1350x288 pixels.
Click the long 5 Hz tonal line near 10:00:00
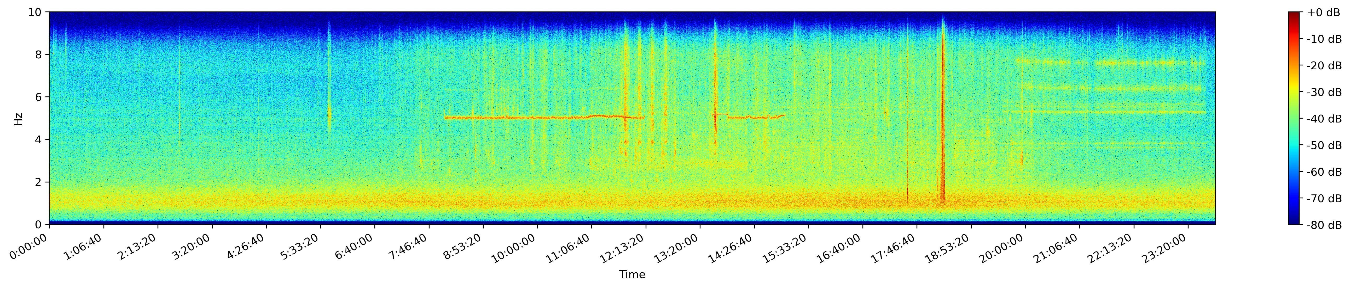point(544,118)
